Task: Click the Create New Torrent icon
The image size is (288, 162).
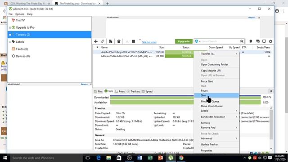Action: [x=110, y=41]
